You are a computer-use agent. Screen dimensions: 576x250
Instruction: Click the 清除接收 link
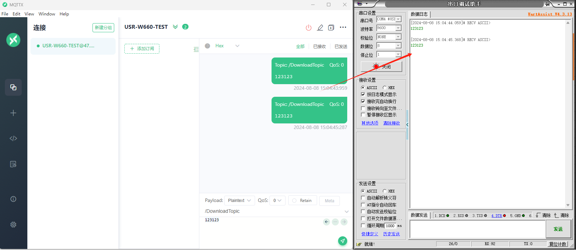coord(391,123)
